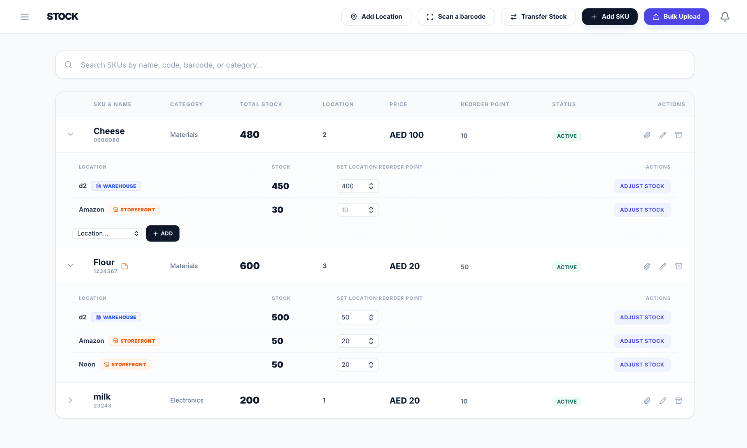Expand the milk row details
This screenshot has height=448, width=747.
coord(70,400)
